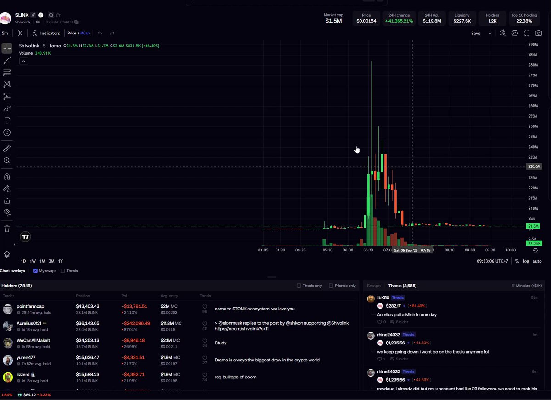Enter fullscreen chart mode
This screenshot has height=400, width=551.
click(x=527, y=33)
